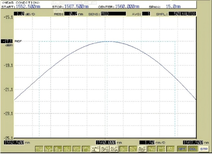Viewport: 212px width, 154px height.
Task: Click the <MEAS CONDITION> heading
Action: pos(20,3)
